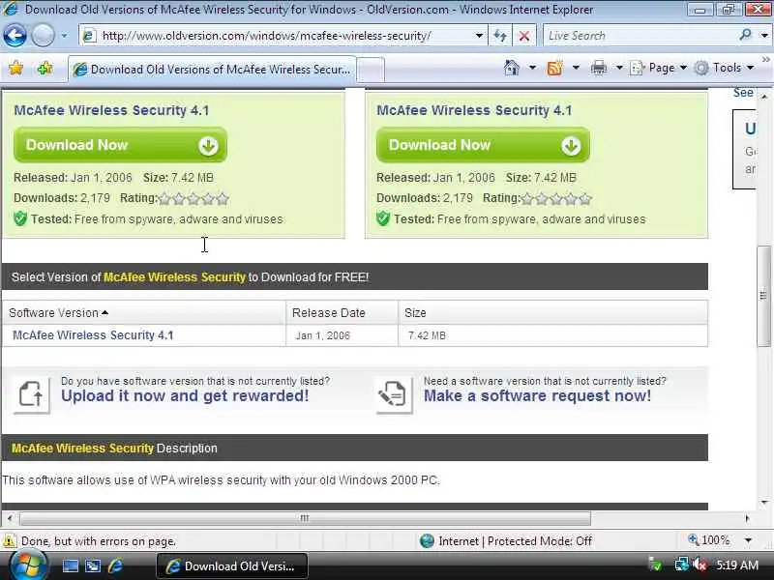
Task: Click the vertical scrollbar down arrow
Action: pyautogui.click(x=764, y=503)
